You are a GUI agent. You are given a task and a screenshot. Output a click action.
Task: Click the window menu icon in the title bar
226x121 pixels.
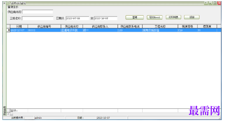(8, 3)
